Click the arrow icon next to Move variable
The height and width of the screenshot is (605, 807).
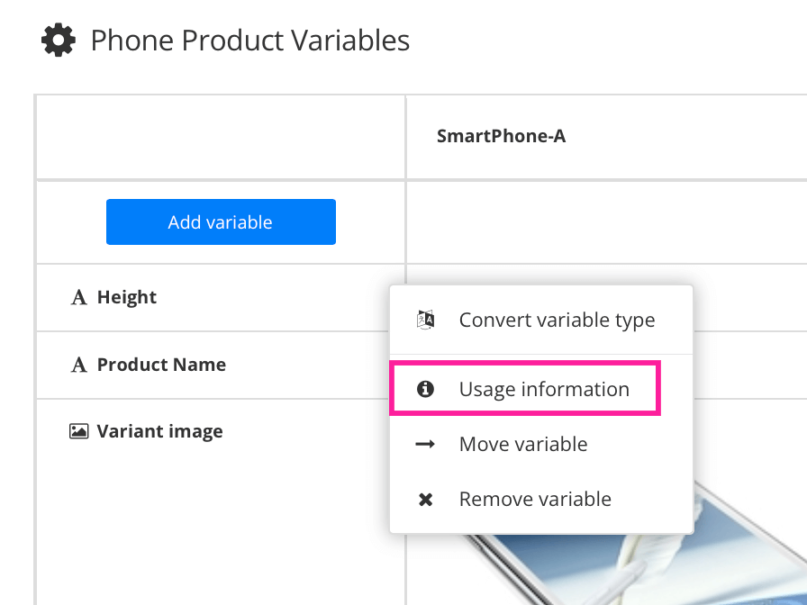tap(425, 443)
